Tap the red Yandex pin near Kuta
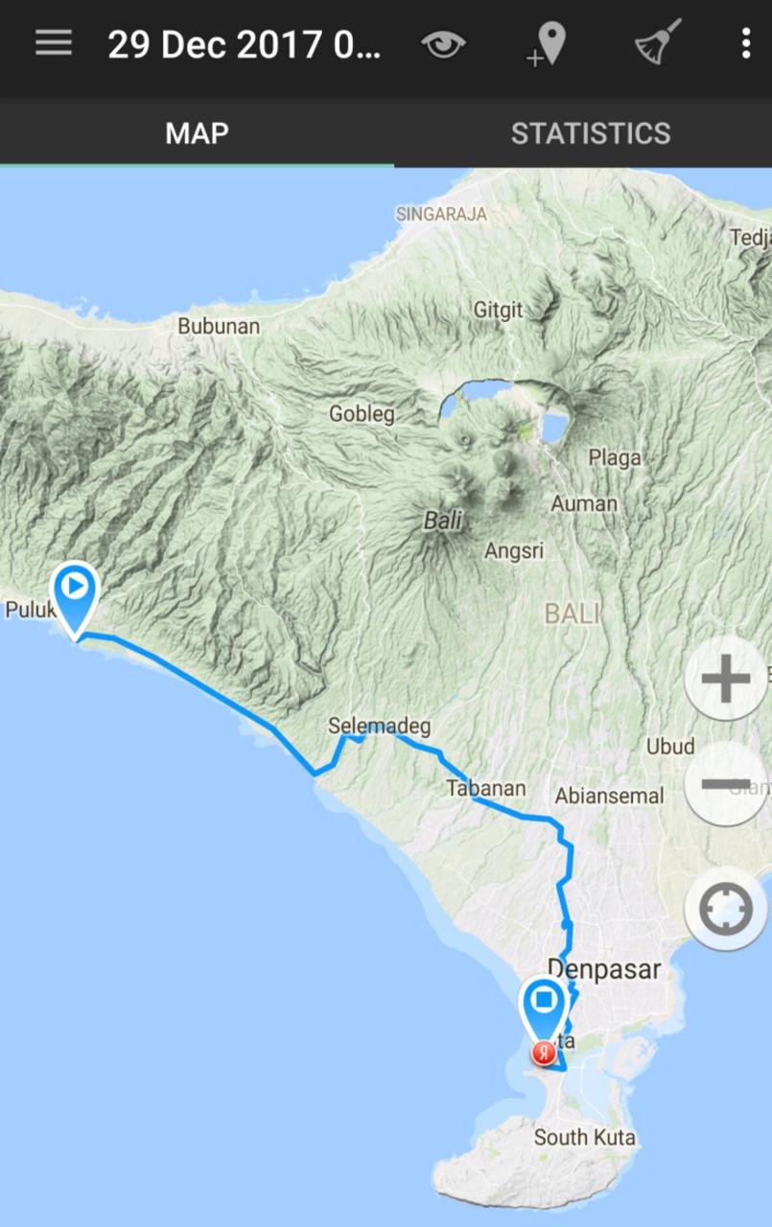 [x=544, y=1053]
